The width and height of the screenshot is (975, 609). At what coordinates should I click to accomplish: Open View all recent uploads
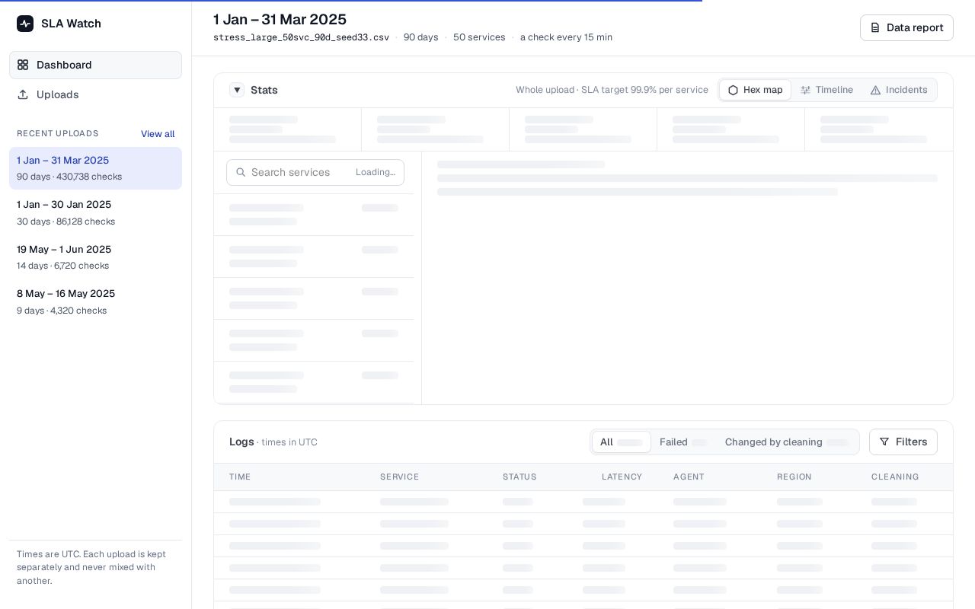point(158,134)
